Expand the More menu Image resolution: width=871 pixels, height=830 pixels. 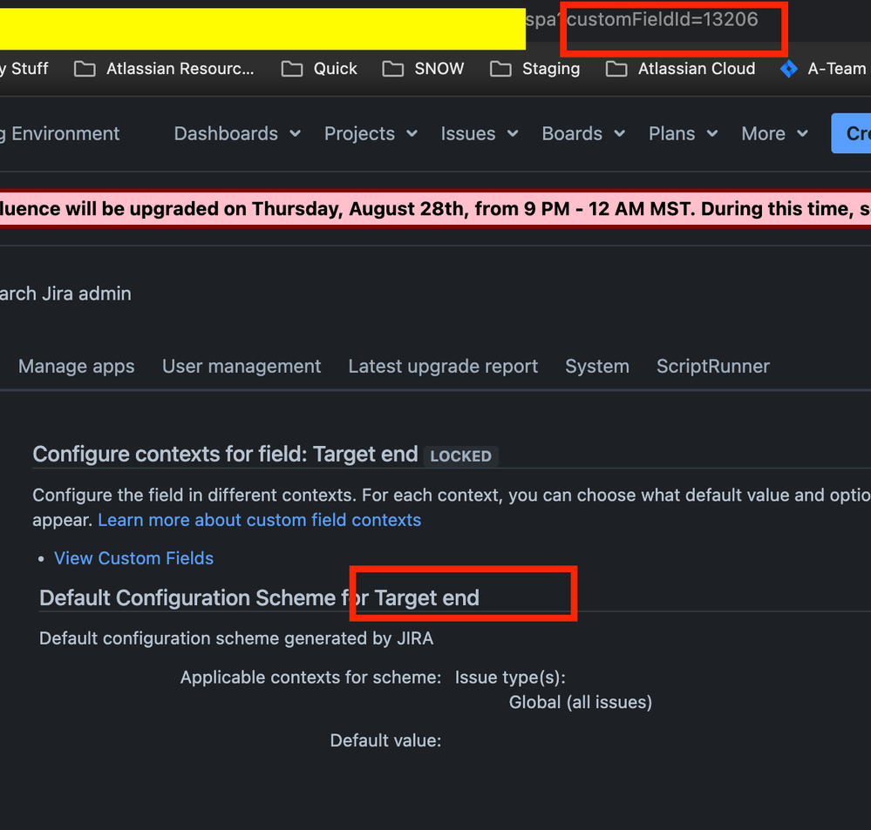[x=773, y=133]
